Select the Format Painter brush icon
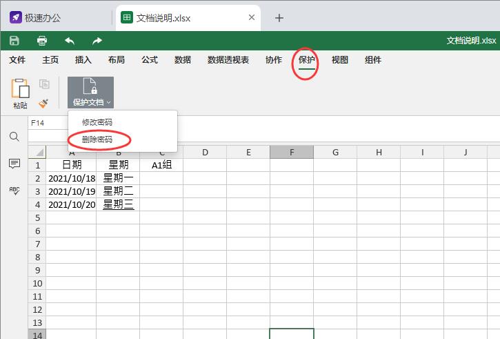Image resolution: width=500 pixels, height=339 pixels. coord(43,103)
